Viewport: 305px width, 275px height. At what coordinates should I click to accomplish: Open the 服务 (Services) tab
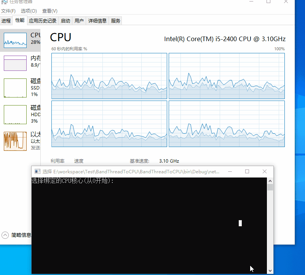[115, 21]
